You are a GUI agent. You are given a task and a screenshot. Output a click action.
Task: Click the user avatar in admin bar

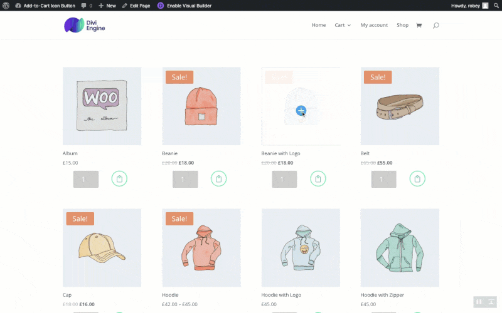(x=485, y=6)
